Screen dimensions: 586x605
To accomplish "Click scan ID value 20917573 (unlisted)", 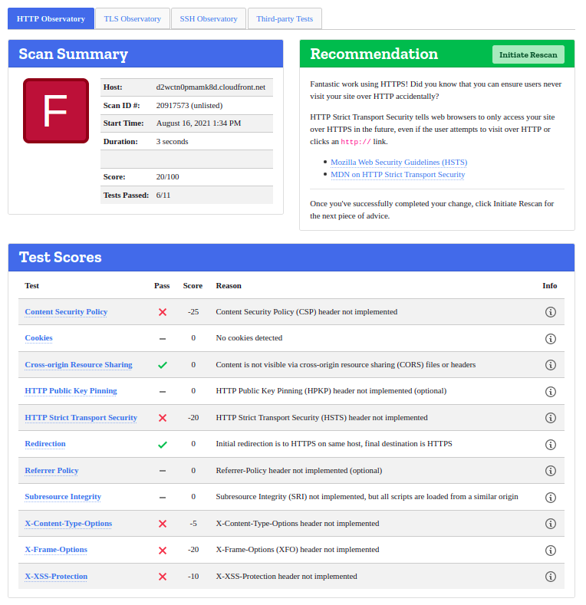I will [189, 105].
